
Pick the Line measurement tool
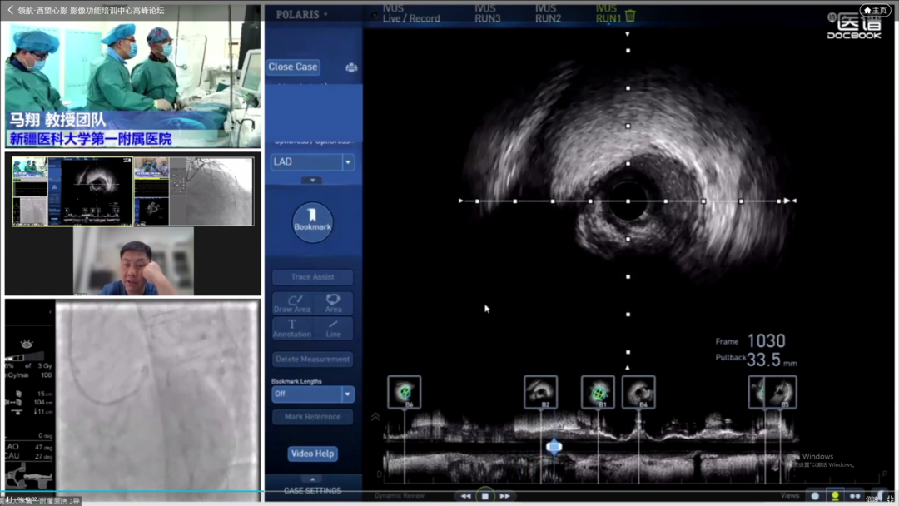coord(333,329)
